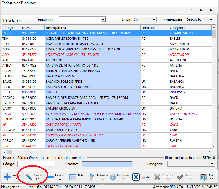Click the Navegando status bar label
Image resolution: width=219 pixels, height=189 pixels.
tap(10, 187)
